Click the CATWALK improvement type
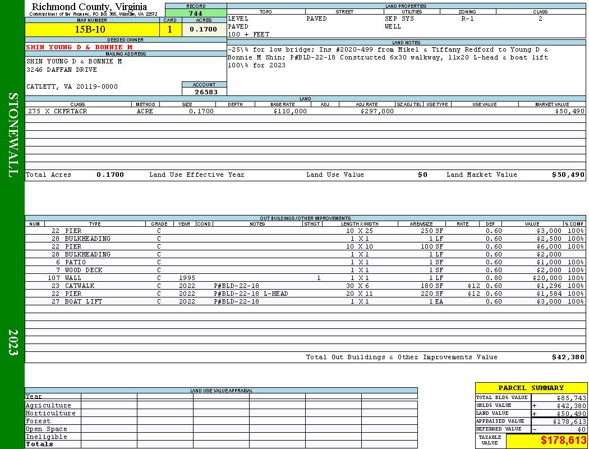This screenshot has width=589, height=449. [x=79, y=286]
